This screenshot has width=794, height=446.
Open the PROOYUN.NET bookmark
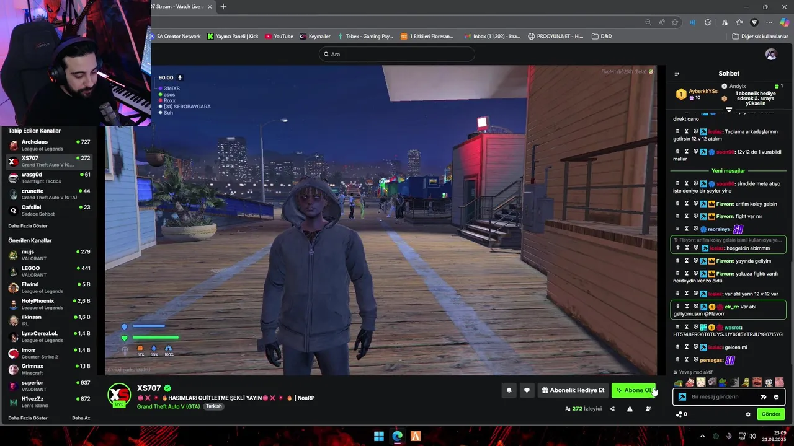click(555, 37)
